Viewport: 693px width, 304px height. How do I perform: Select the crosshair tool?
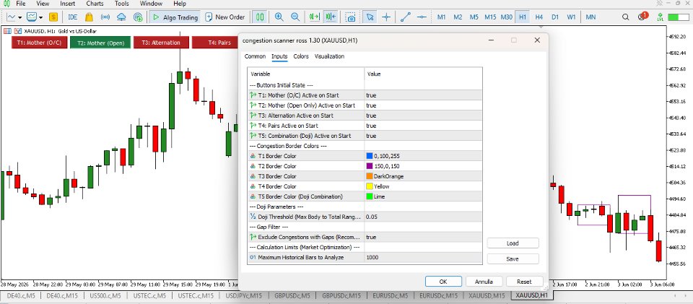click(386, 17)
